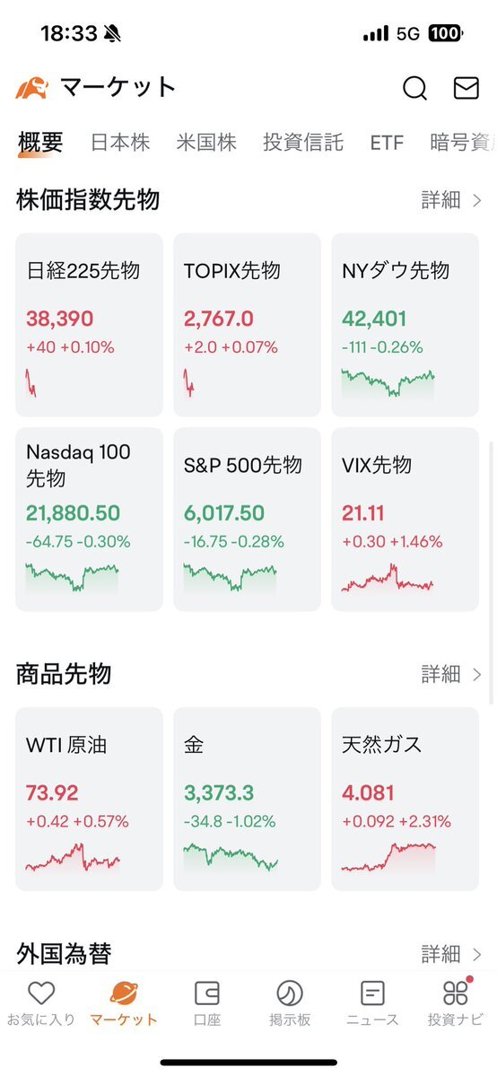This screenshot has width=497, height=1076.
Task: Select the ETF tab
Action: 387,143
